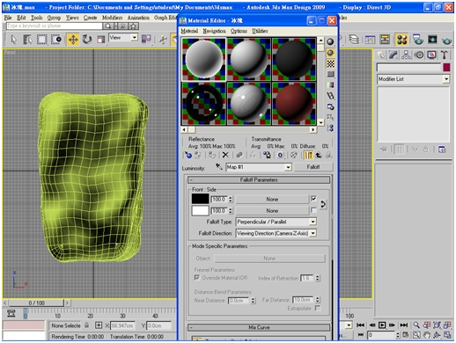Viewport: 456px width, 343px height.
Task: Click the Pick Material eyedropper
Action: point(218,167)
